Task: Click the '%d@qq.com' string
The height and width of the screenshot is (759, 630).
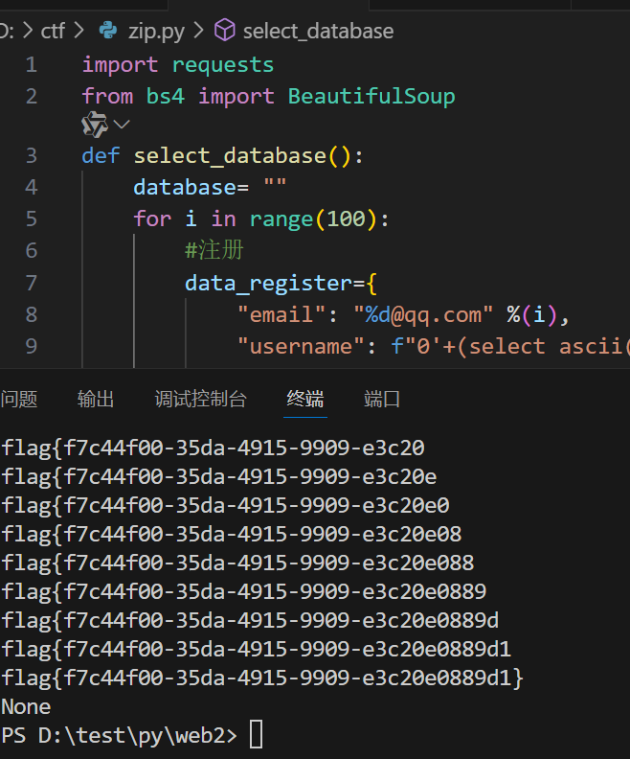Action: (x=423, y=315)
